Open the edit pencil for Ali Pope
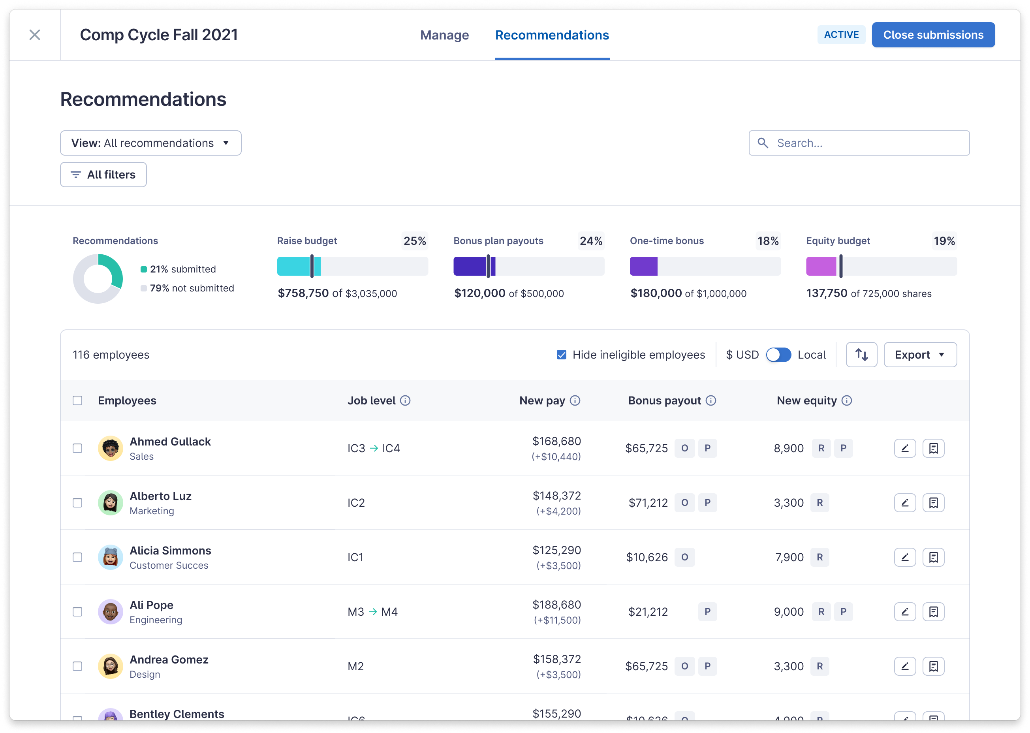Image resolution: width=1030 pixels, height=733 pixels. 905,612
